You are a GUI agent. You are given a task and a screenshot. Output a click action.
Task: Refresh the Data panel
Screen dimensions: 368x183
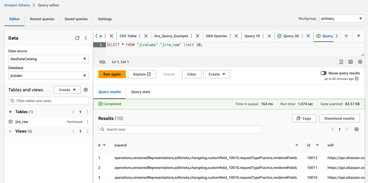[77, 38]
